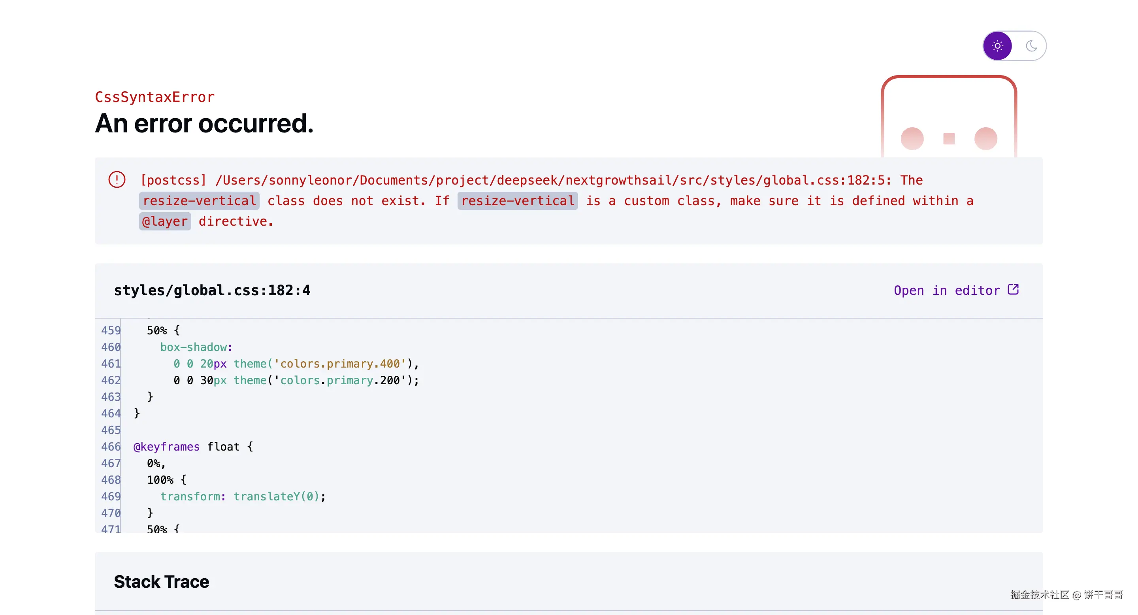The height and width of the screenshot is (615, 1138).
Task: Click the box-shadow property on line 460
Action: (196, 347)
